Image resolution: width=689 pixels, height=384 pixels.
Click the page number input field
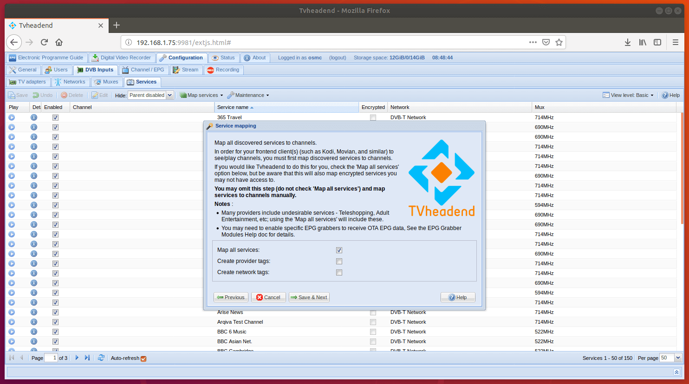pyautogui.click(x=51, y=358)
